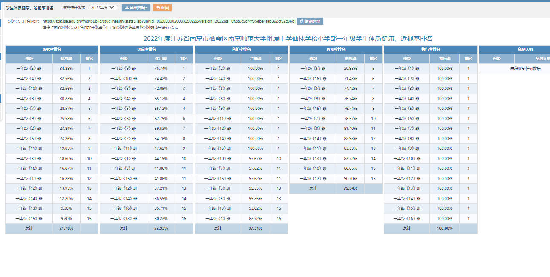This screenshot has height=277, width=550.
Task: Click the 优秀率排名 table title
Action: 52,50
